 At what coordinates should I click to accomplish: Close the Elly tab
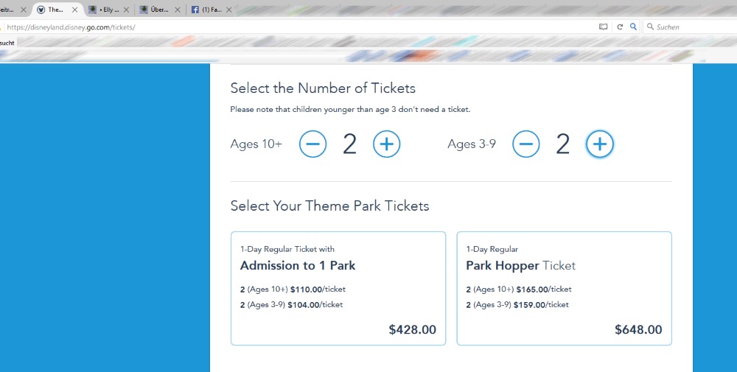127,10
